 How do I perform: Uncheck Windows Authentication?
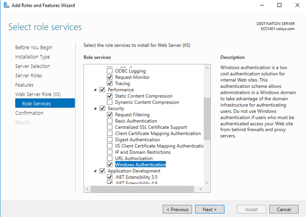coord(110,164)
